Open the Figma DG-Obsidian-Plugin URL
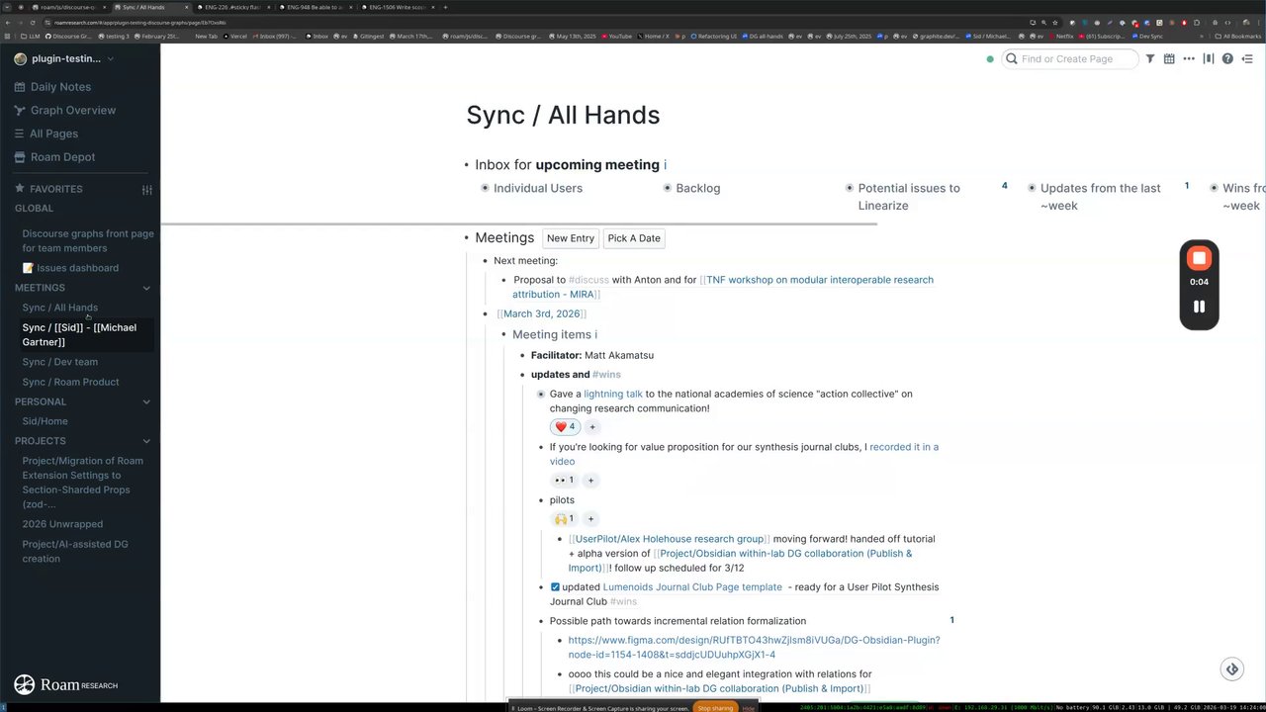The width and height of the screenshot is (1266, 712). 754,648
